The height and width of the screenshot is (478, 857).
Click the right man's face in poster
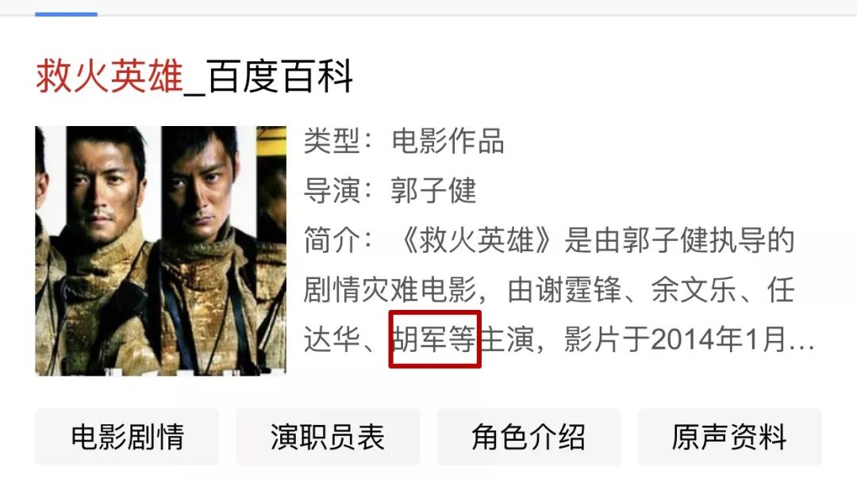pos(203,185)
